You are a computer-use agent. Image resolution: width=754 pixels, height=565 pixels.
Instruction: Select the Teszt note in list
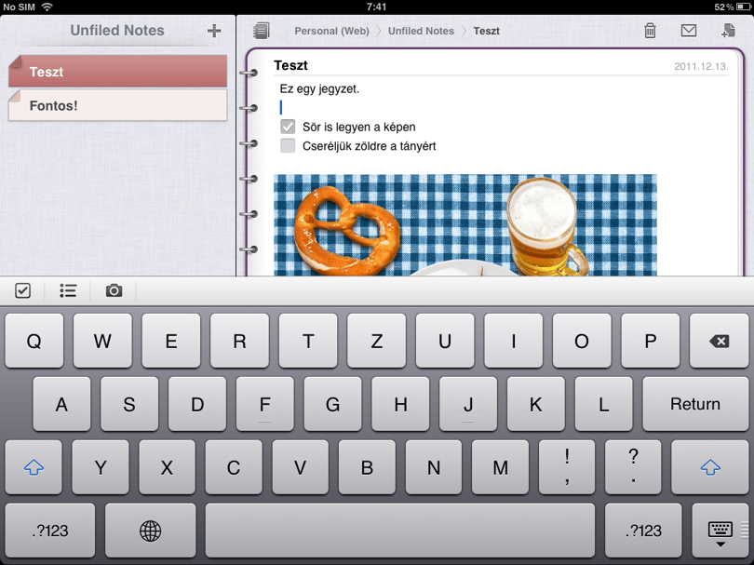point(118,71)
